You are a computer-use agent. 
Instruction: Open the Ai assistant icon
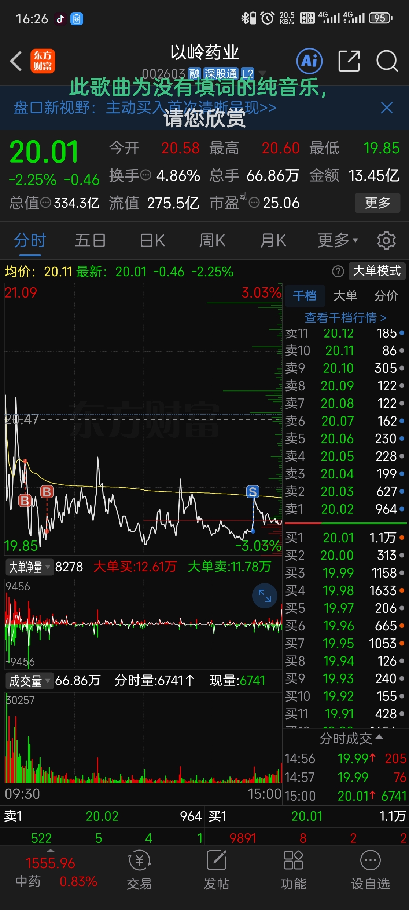[x=309, y=61]
